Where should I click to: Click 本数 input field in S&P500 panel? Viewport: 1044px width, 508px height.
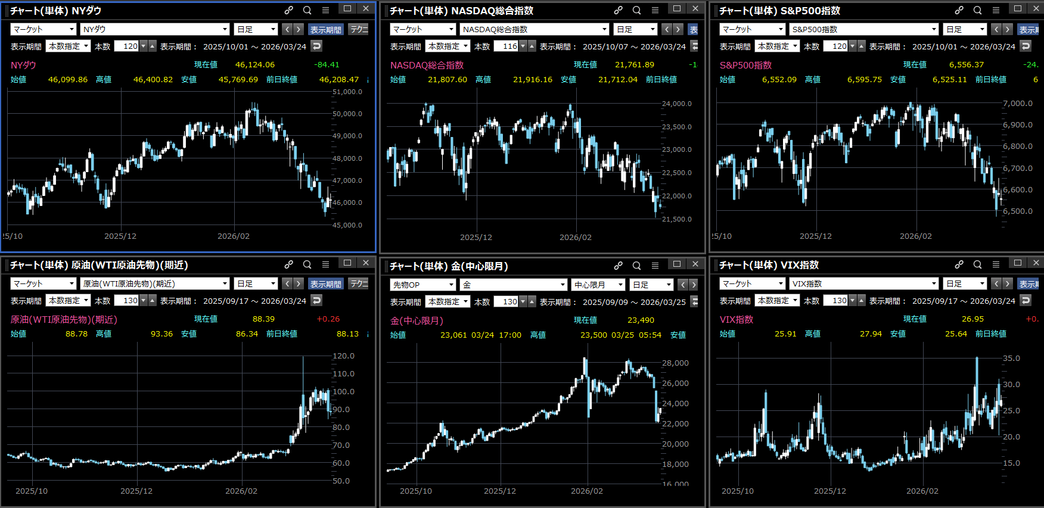coord(835,46)
